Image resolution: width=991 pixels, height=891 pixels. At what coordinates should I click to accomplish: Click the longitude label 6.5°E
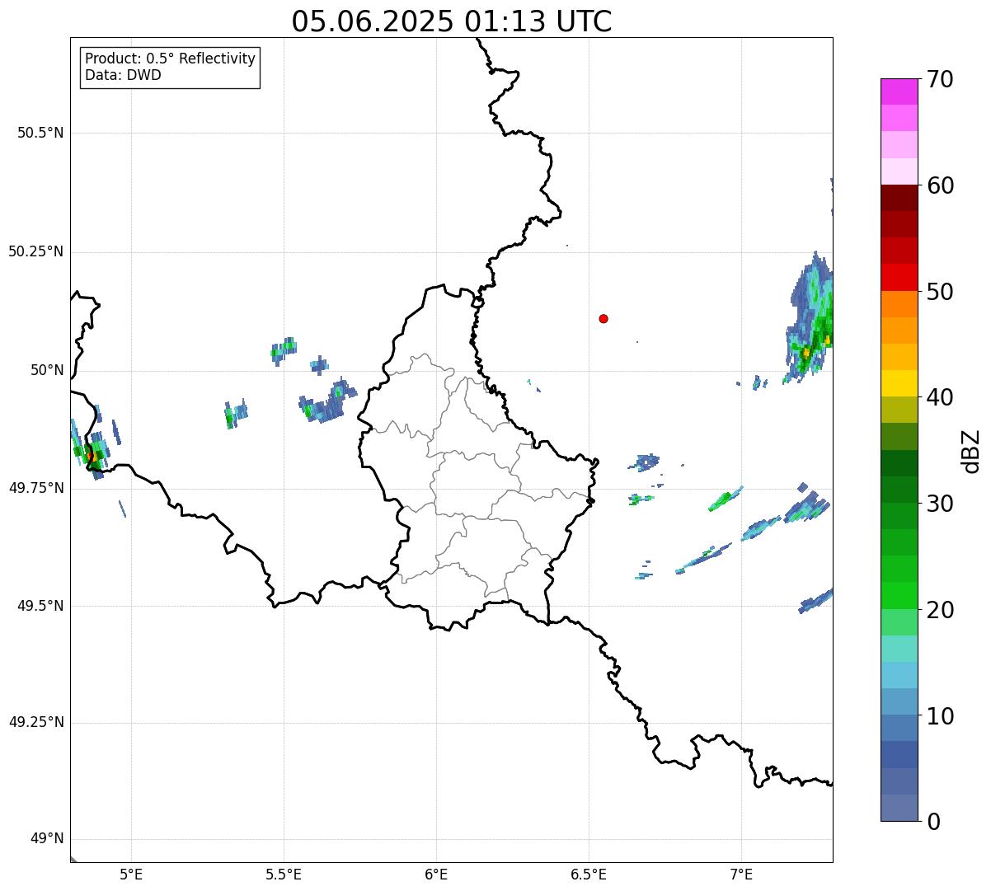pos(589,874)
